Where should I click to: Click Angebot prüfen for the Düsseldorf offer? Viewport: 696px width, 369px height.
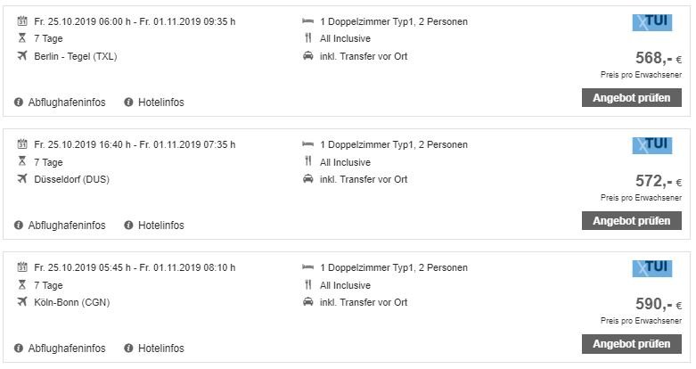point(632,221)
